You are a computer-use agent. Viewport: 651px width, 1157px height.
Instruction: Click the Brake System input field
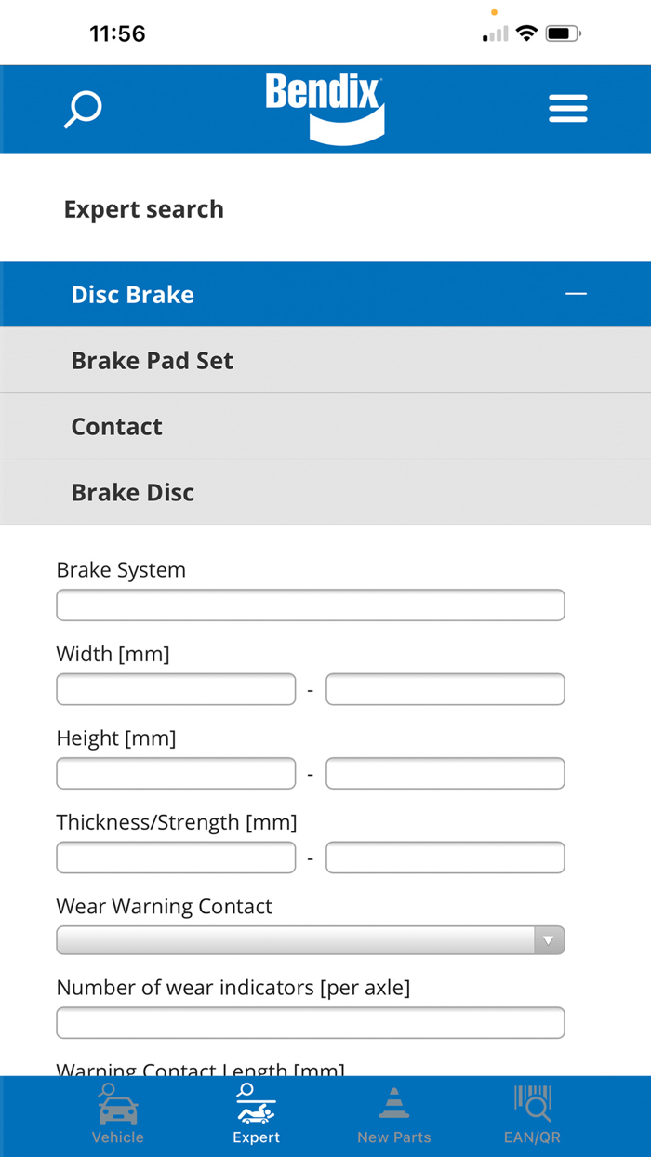310,605
